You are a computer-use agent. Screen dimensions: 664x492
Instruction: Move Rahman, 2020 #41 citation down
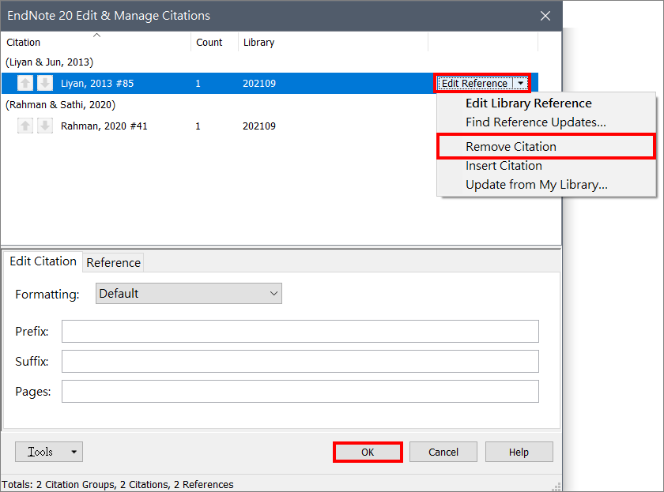(x=45, y=126)
